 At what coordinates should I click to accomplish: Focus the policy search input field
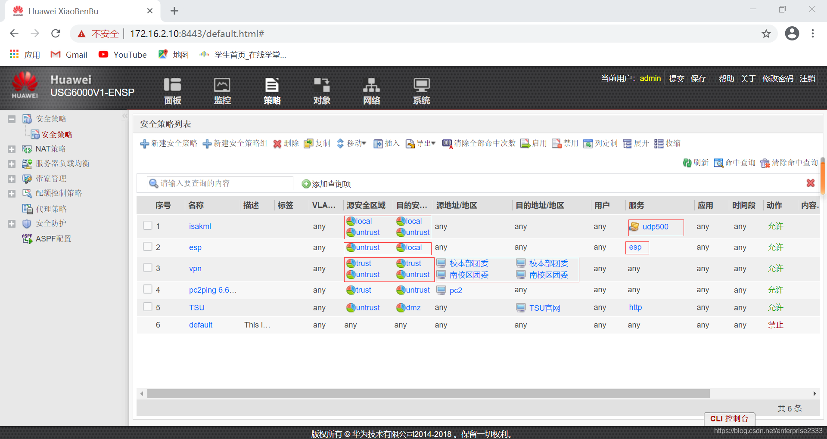[x=220, y=183]
